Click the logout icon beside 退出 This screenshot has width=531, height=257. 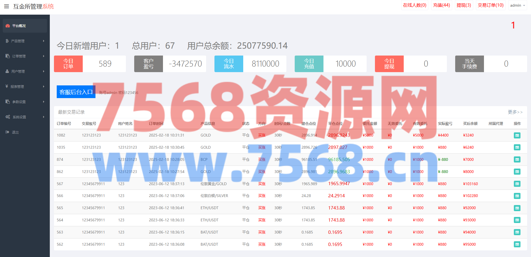7,132
